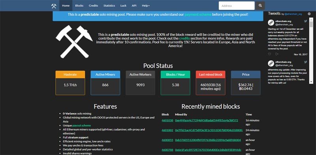Expand the Help dropdown menu

[x=146, y=6]
